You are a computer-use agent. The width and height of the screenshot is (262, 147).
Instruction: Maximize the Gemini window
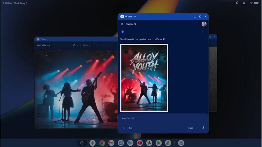pyautogui.click(x=200, y=17)
